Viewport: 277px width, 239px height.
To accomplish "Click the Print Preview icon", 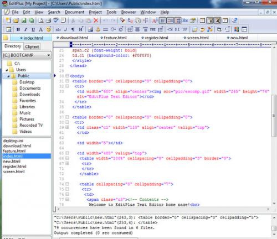I will pos(41,20).
